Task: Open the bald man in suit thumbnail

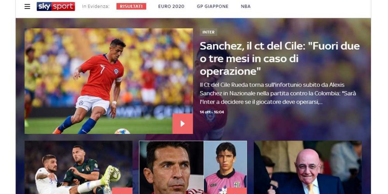Action: [308, 168]
